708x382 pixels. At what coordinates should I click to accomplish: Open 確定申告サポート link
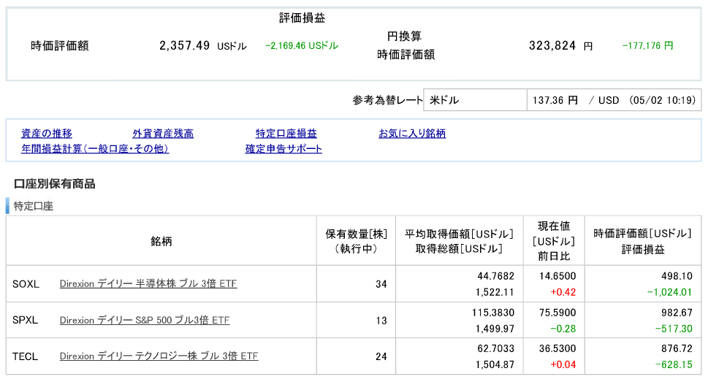(x=283, y=149)
